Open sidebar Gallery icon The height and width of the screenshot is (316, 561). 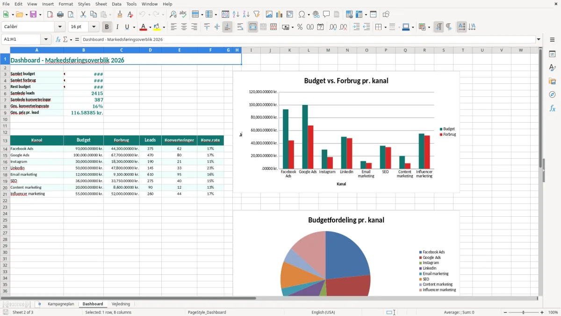552,81
